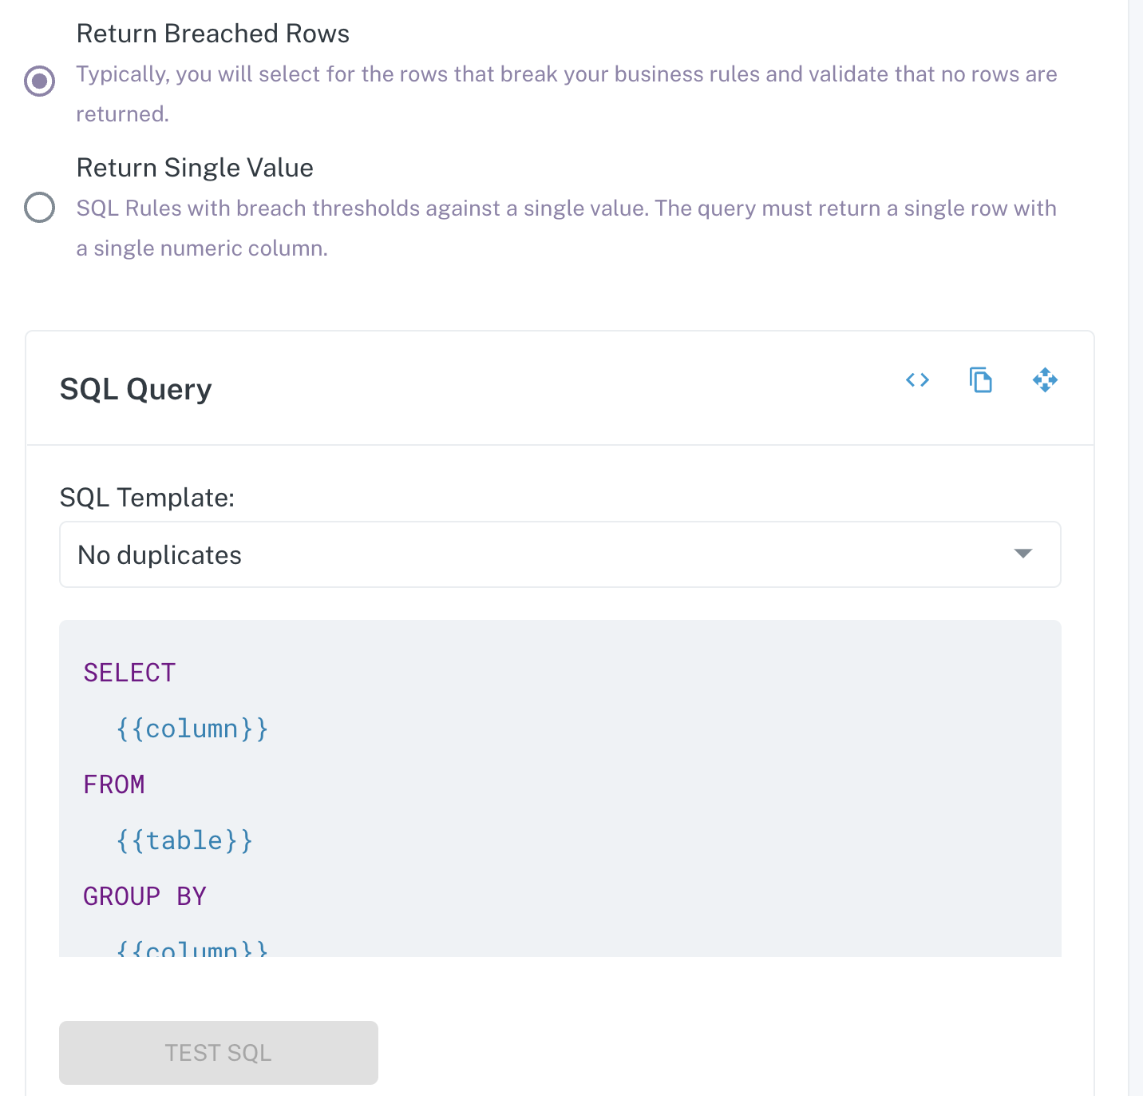The height and width of the screenshot is (1096, 1143).
Task: Click the SELECT keyword in the code editor
Action: click(129, 673)
